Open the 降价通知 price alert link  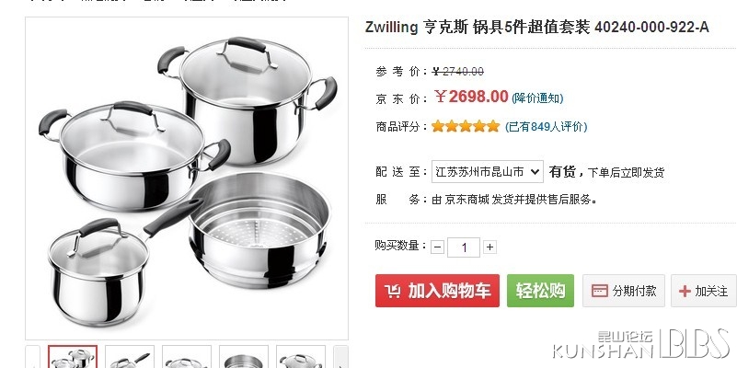coord(537,98)
